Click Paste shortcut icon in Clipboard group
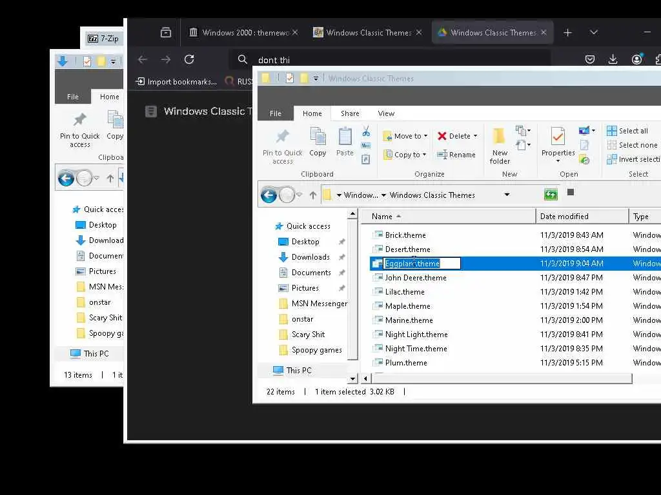Viewport: 661px width, 495px height. (x=366, y=160)
